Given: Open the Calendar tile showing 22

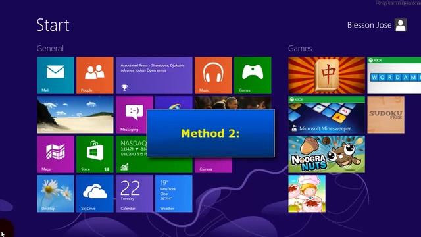Looking at the screenshot, I should [134, 194].
